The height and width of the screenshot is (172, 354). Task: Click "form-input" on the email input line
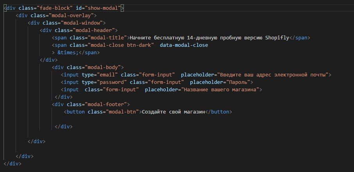click(157, 75)
